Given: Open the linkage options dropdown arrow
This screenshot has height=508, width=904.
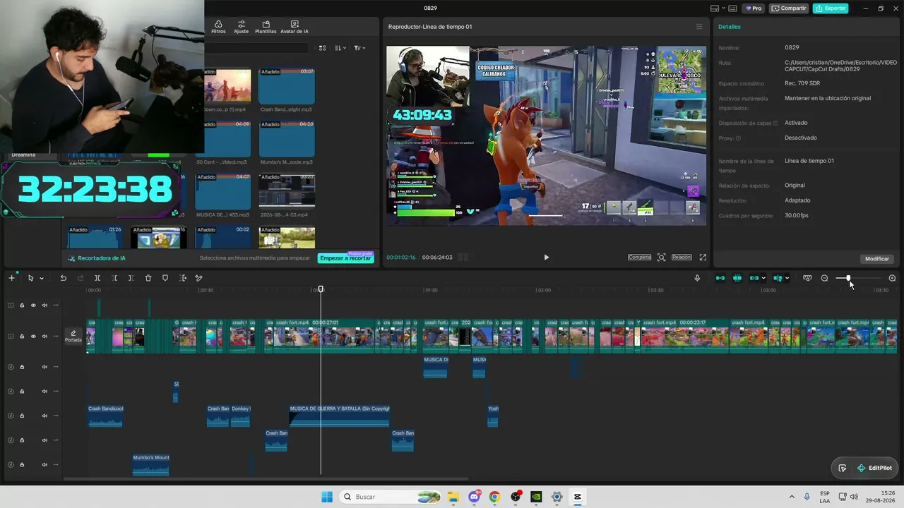Looking at the screenshot, I should 763,278.
